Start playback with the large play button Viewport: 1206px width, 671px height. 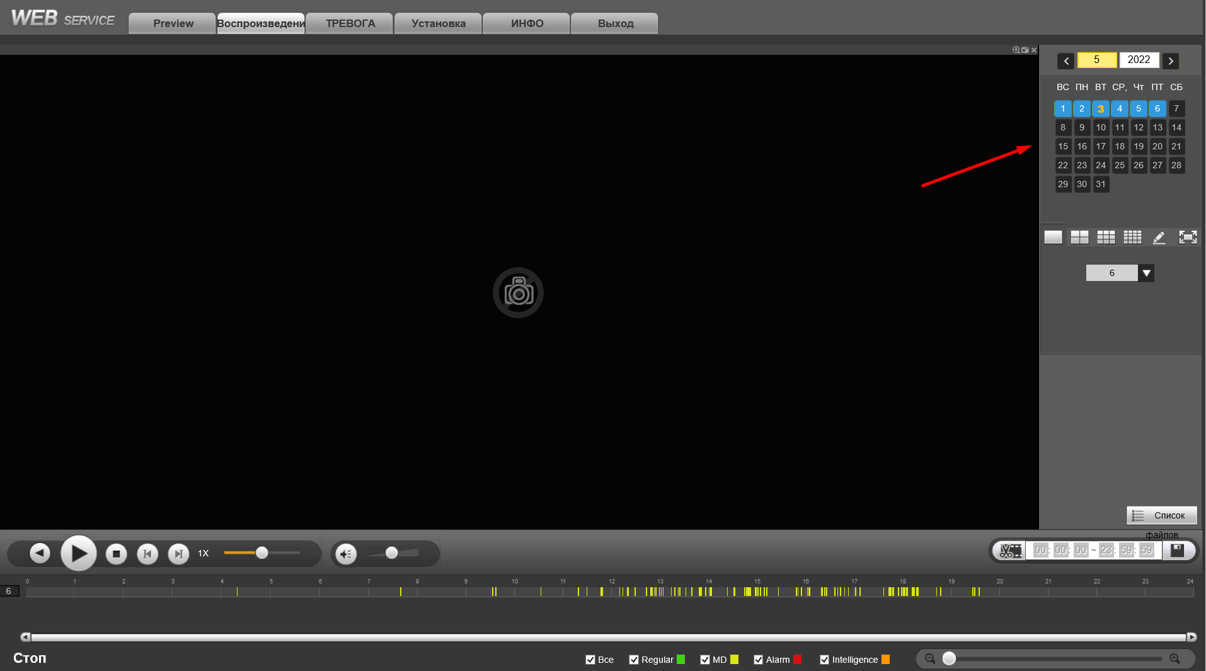point(79,553)
